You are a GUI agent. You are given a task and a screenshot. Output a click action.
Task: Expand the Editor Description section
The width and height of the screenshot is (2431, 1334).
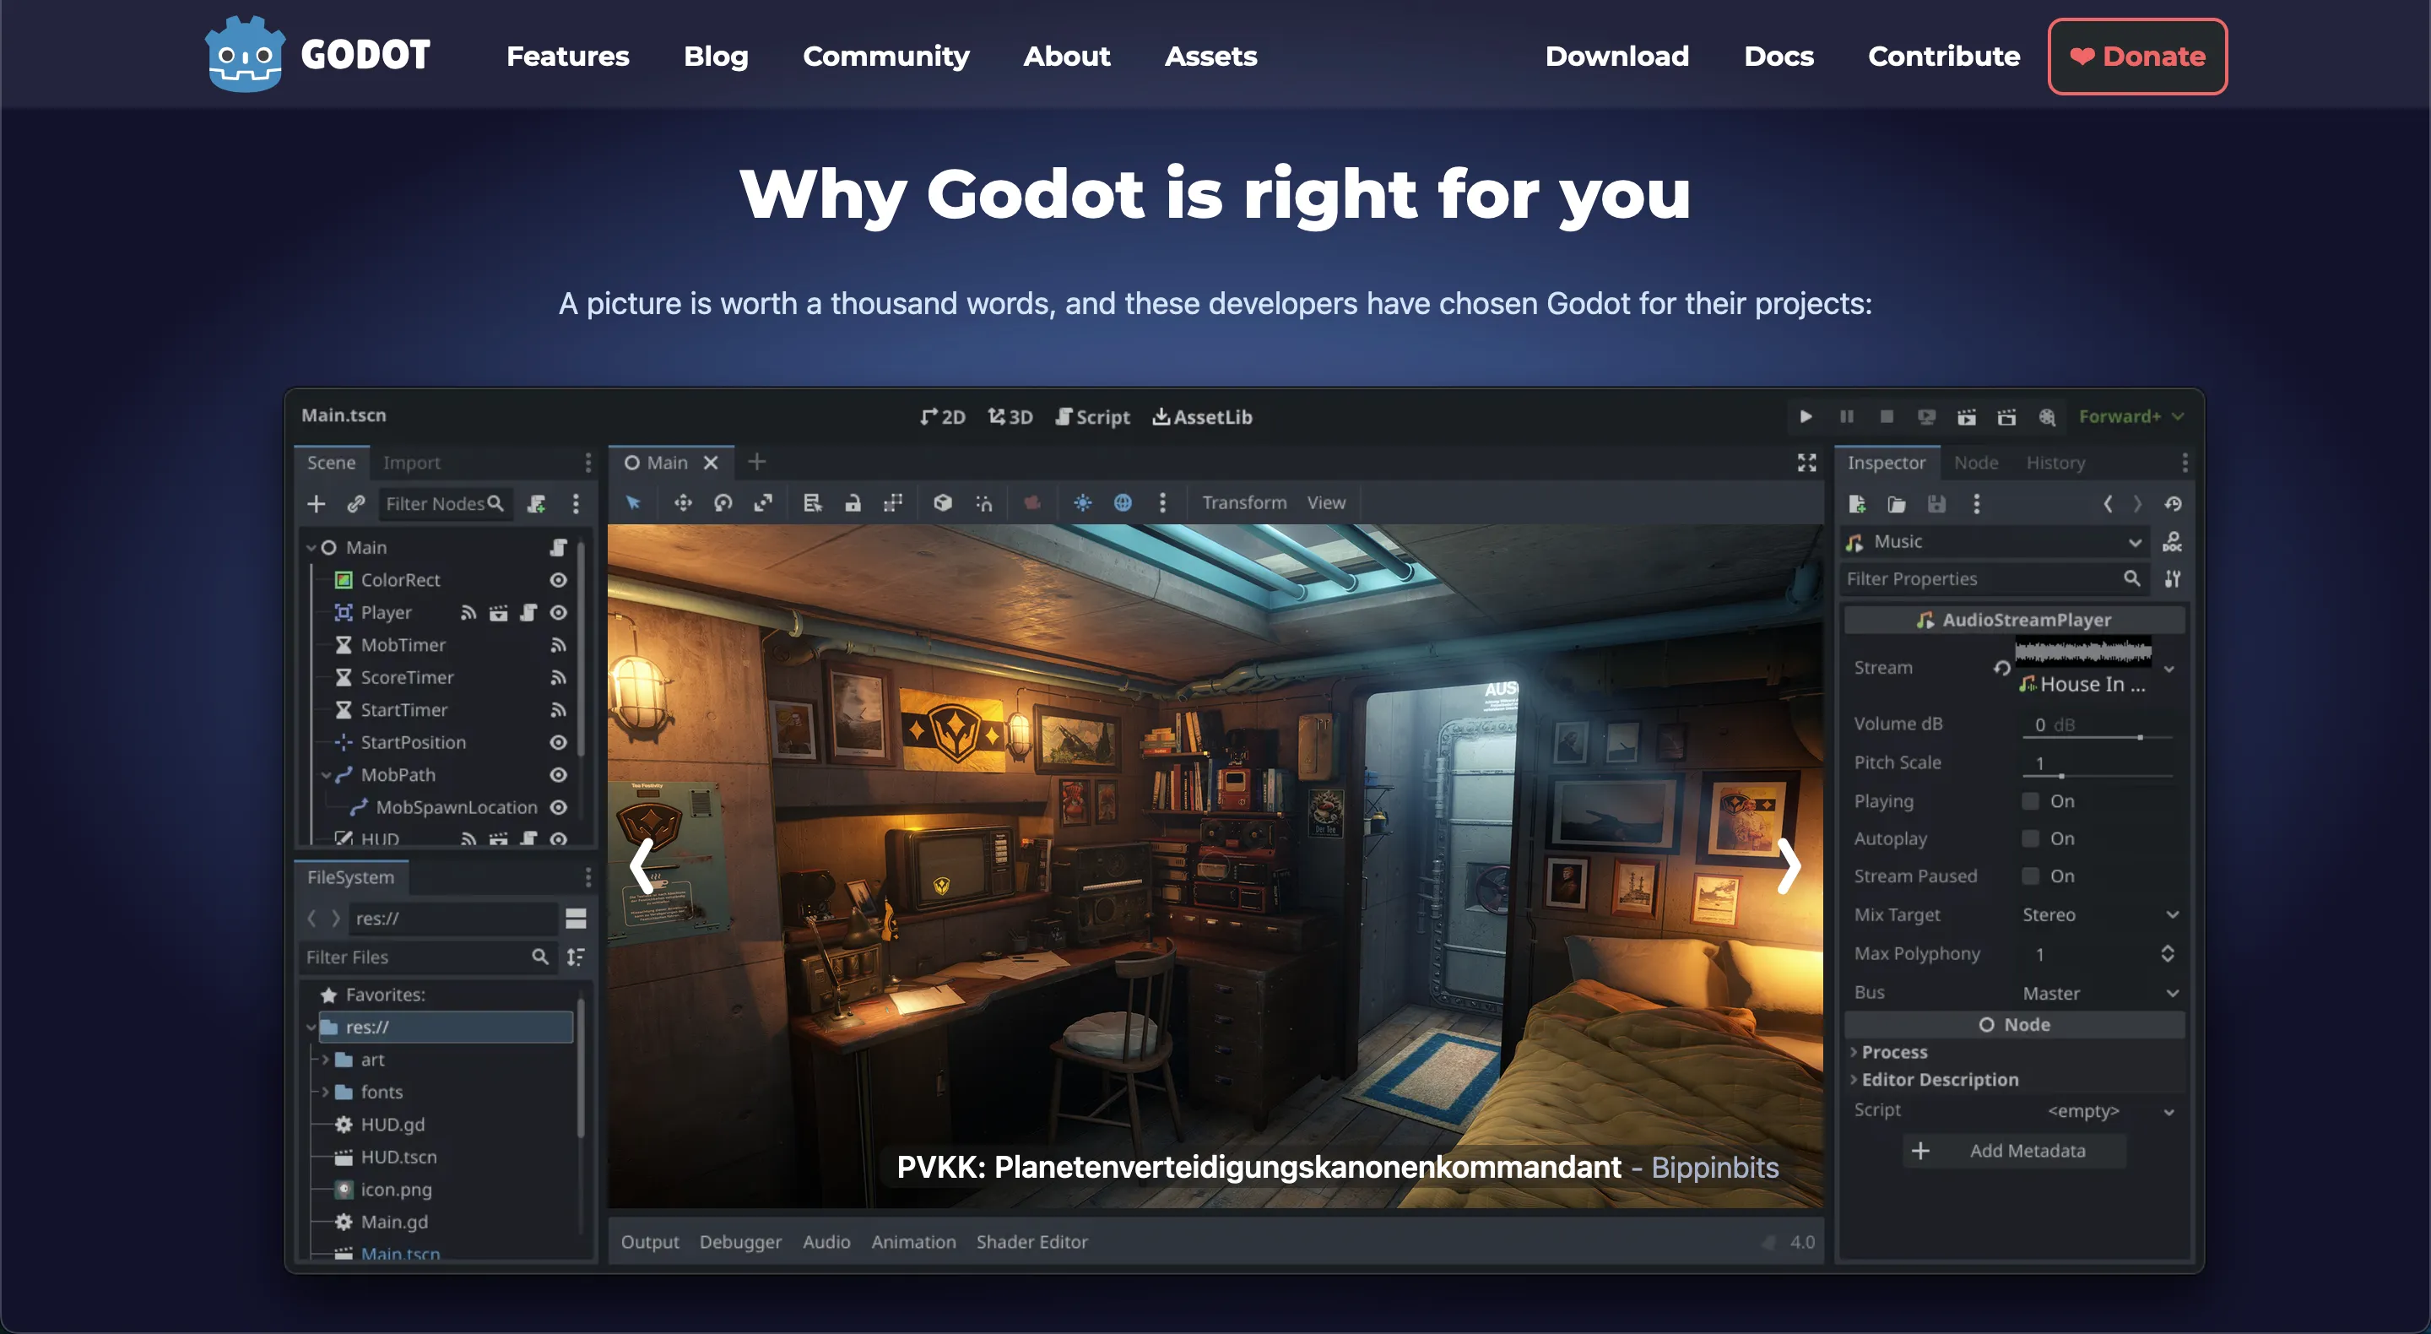click(x=1935, y=1079)
